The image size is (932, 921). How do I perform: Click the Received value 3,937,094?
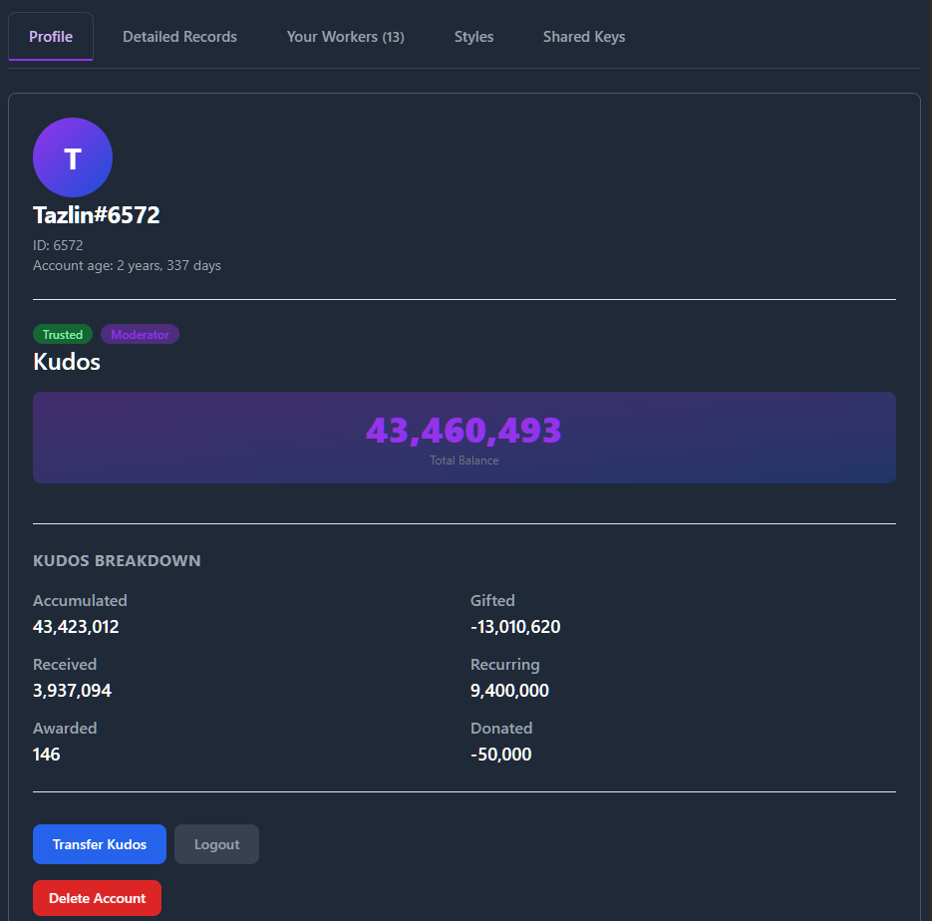[72, 691]
